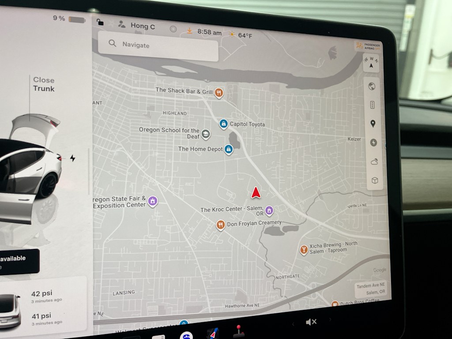Select the Capitol Toyota map pin

223,124
